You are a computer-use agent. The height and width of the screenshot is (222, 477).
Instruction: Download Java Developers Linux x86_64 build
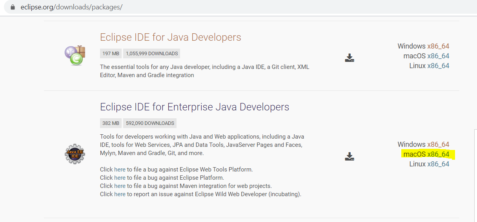tap(438, 66)
